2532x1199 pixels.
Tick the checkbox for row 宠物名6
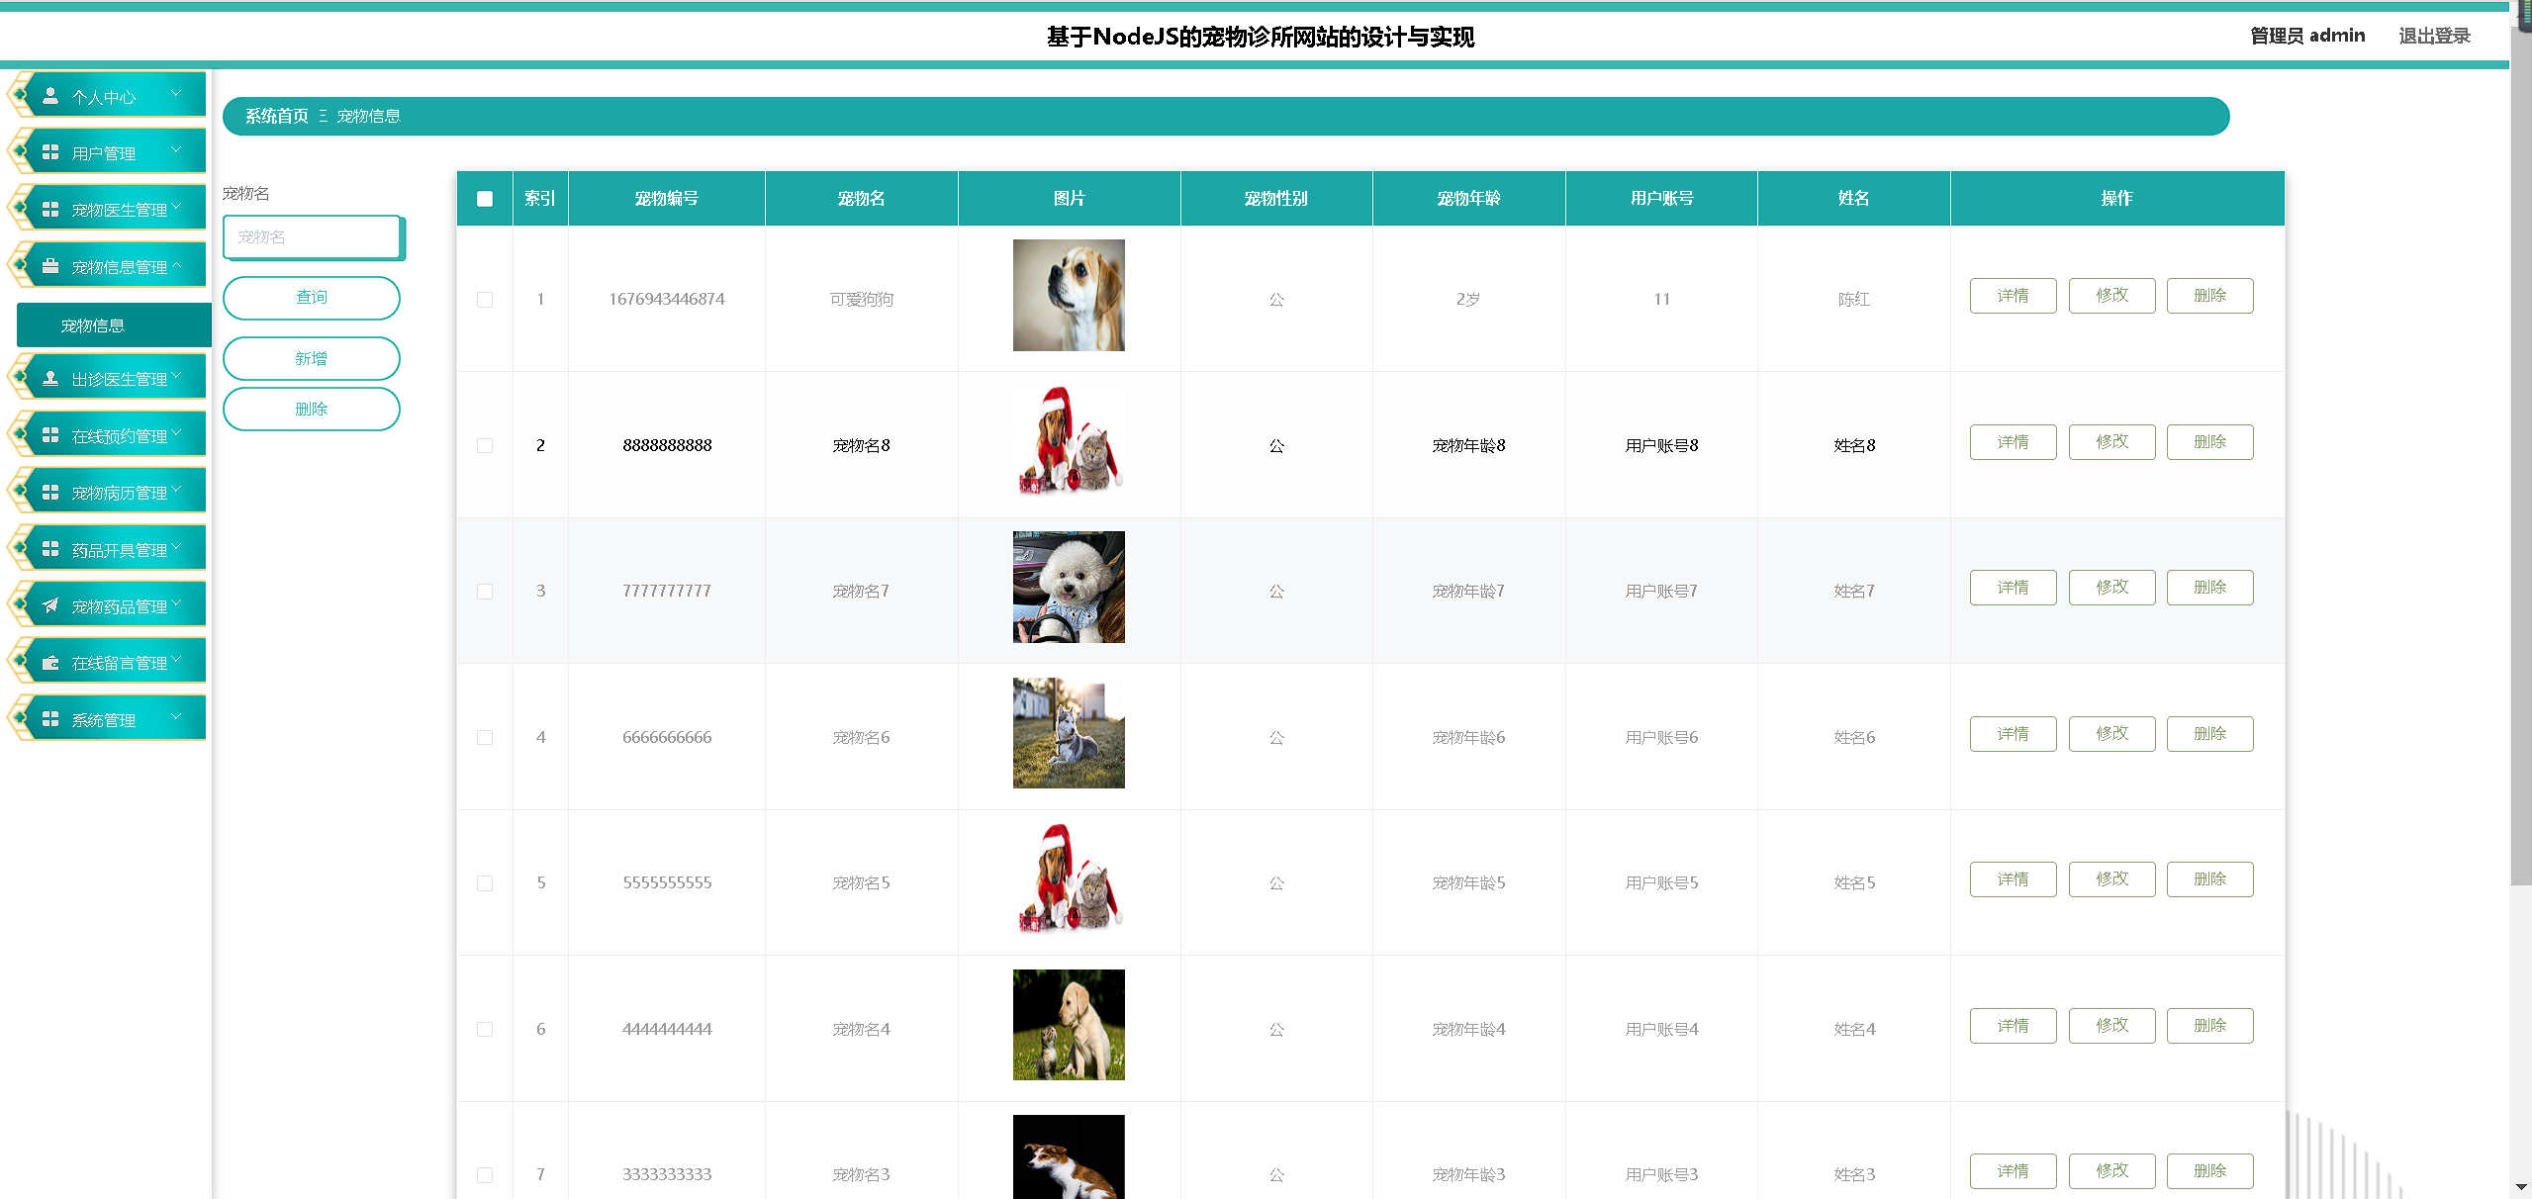485,738
